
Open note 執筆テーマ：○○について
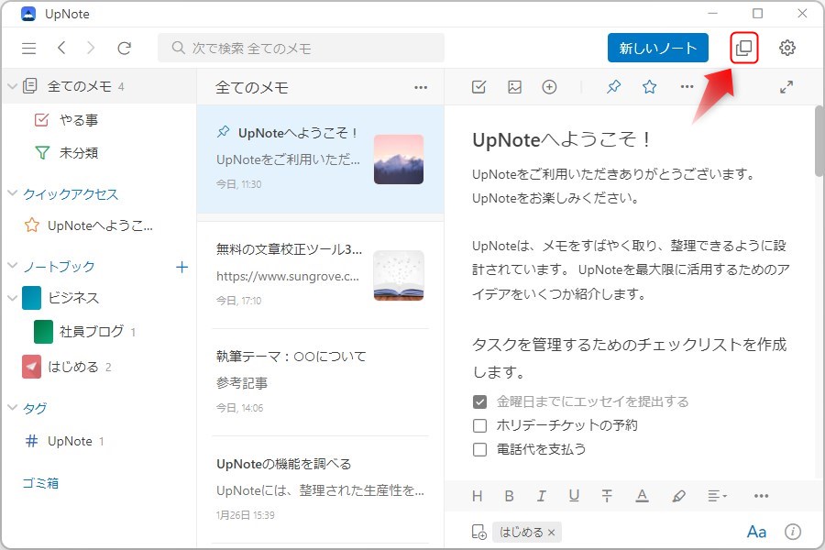pyautogui.click(x=321, y=382)
